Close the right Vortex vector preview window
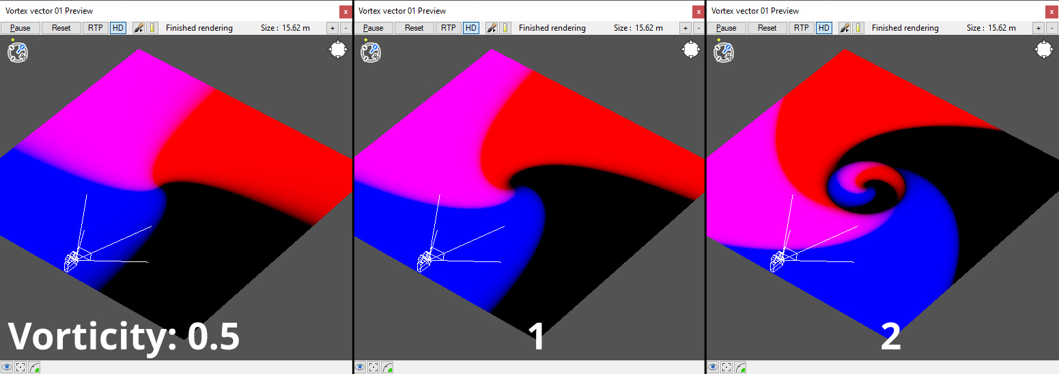This screenshot has height=374, width=1059. pos(1051,12)
